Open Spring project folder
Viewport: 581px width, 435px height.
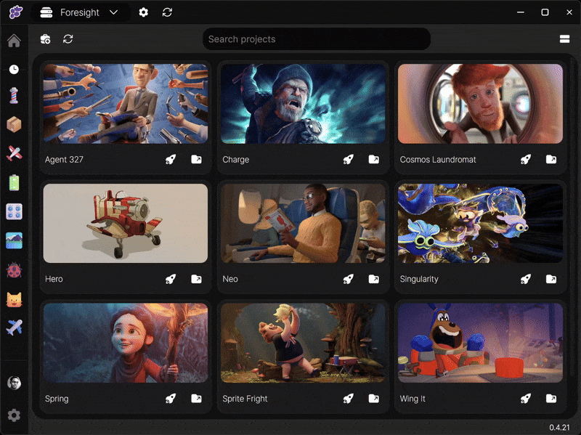click(x=196, y=399)
